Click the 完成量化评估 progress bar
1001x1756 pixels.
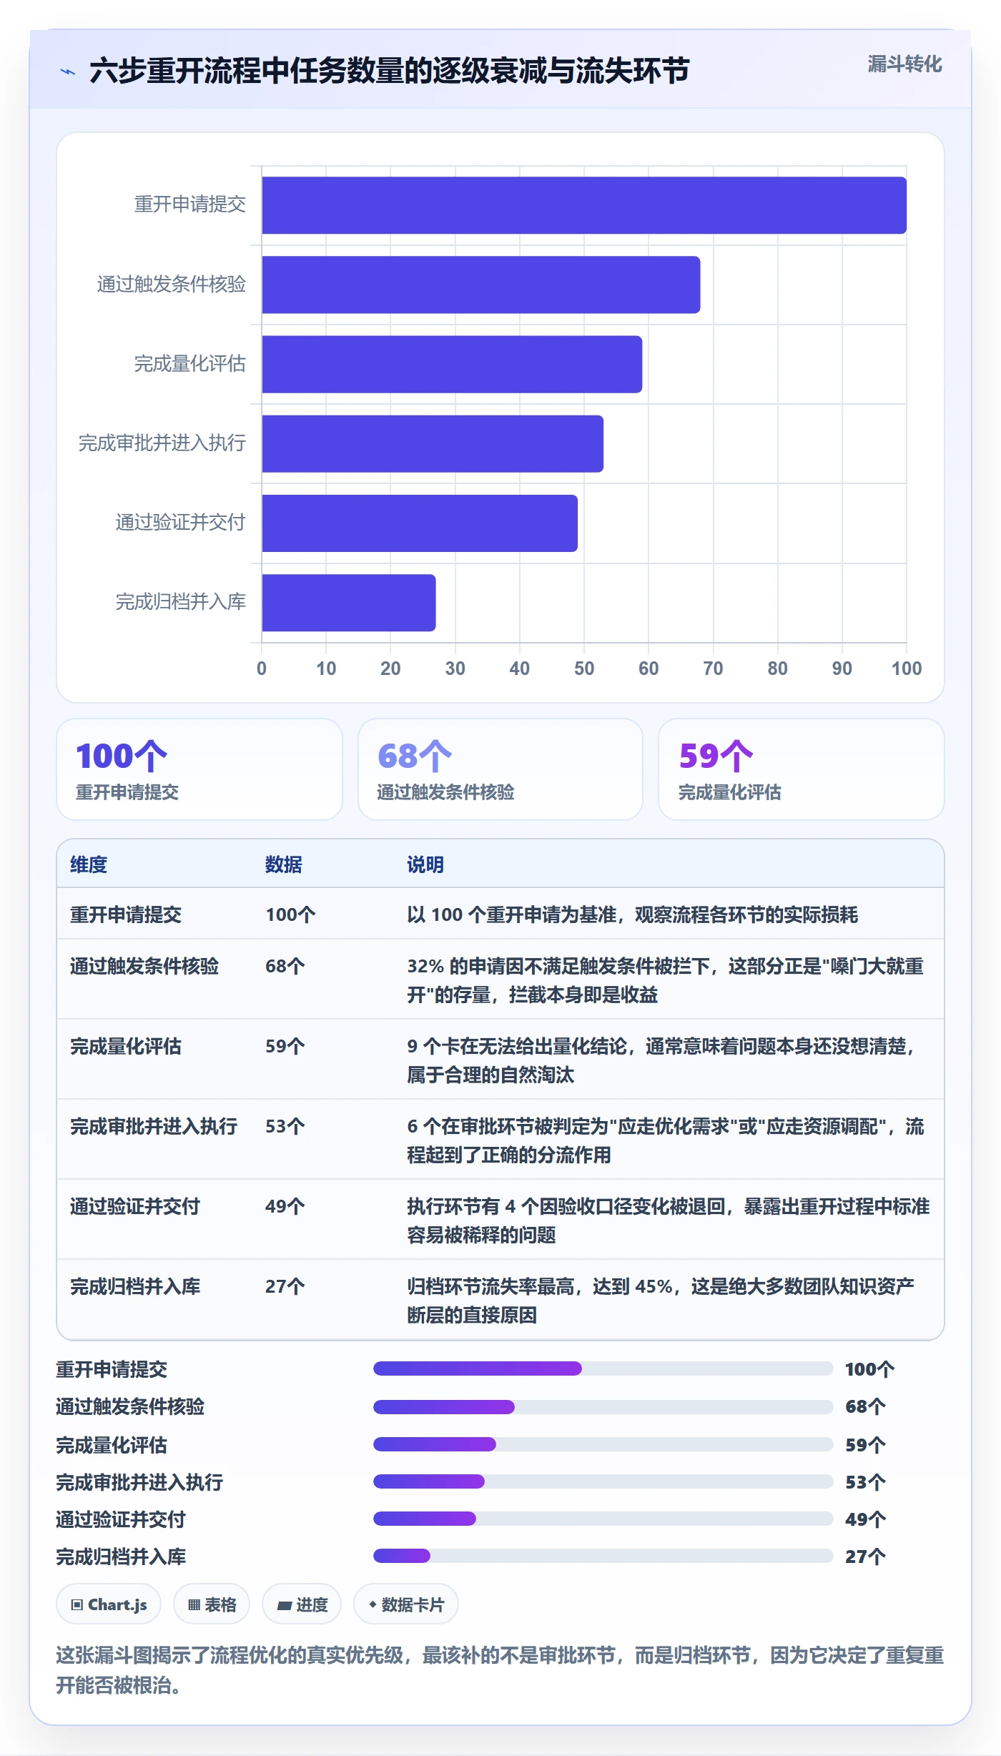pos(603,1444)
